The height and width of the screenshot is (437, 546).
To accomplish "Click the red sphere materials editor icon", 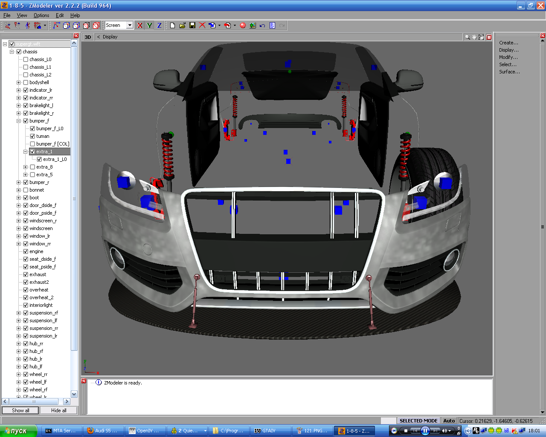I will click(x=243, y=26).
